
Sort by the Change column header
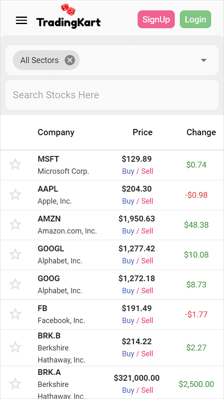pos(201,132)
